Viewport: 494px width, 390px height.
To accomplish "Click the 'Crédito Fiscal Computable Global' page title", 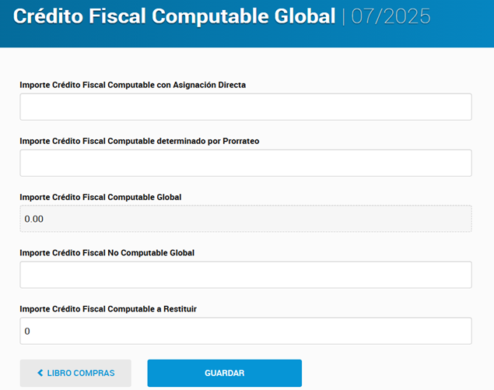I will (174, 16).
